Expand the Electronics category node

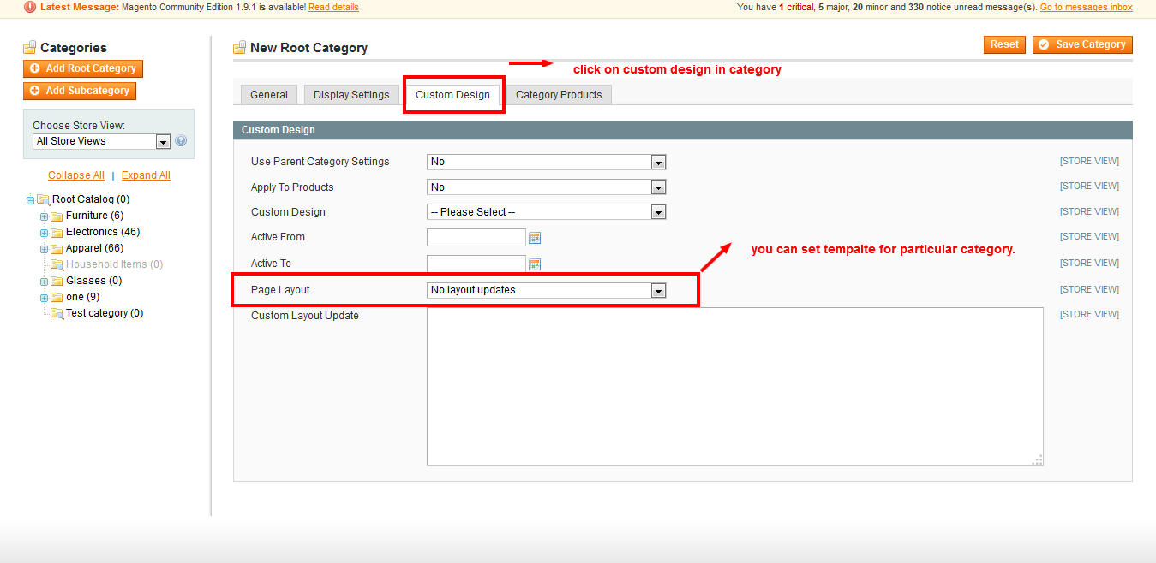click(x=44, y=233)
